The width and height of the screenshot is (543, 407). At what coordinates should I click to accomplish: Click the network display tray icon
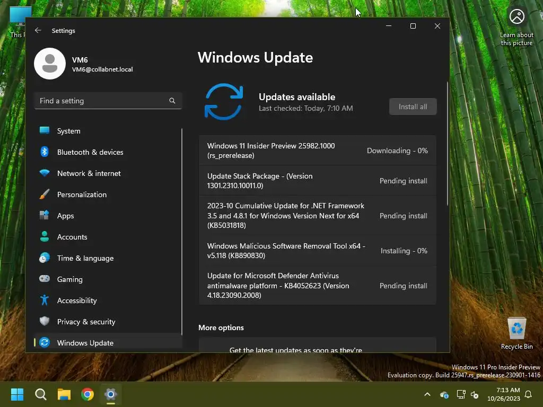461,394
